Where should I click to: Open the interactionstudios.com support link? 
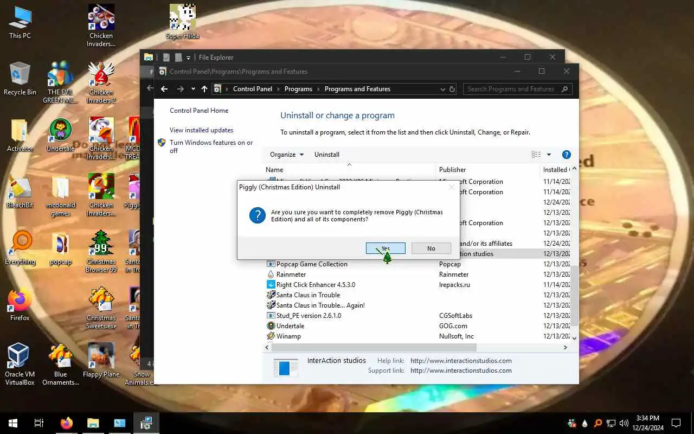click(461, 371)
